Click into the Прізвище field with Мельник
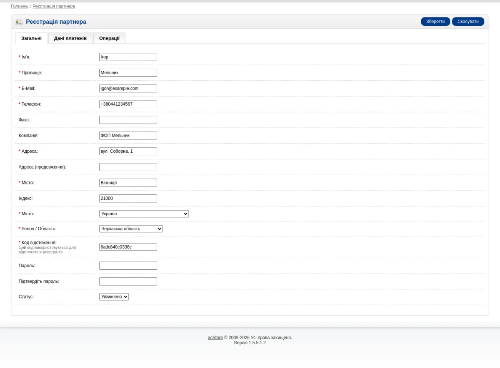 click(128, 73)
